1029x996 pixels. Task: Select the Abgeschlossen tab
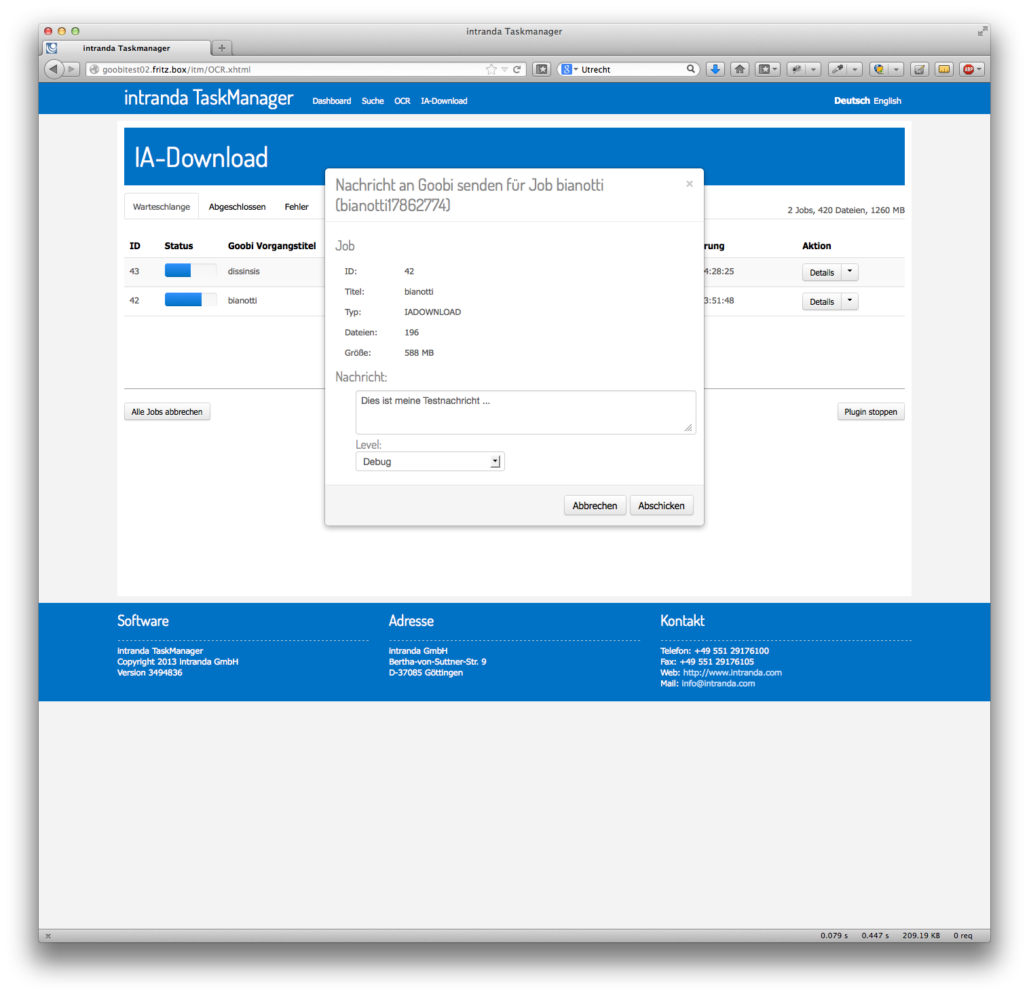[238, 206]
